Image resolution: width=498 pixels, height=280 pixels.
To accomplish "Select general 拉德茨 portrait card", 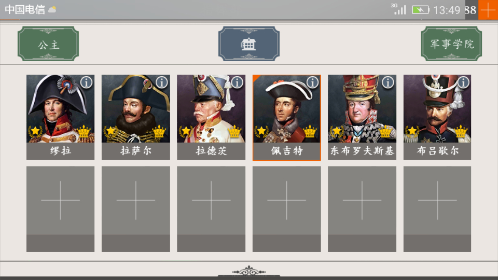I will tap(211, 118).
